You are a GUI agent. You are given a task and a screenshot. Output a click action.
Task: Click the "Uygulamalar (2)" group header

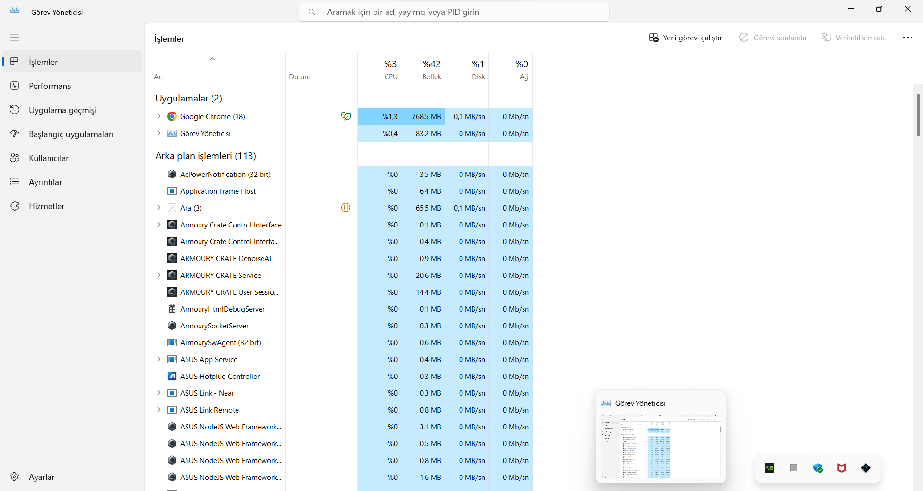pyautogui.click(x=188, y=98)
